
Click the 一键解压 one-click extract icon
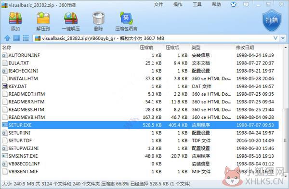[x=71, y=18]
